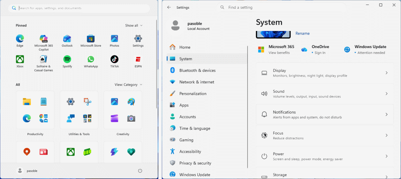This screenshot has width=401, height=179.
Task: Open Privacy & security settings
Action: click(x=207, y=163)
